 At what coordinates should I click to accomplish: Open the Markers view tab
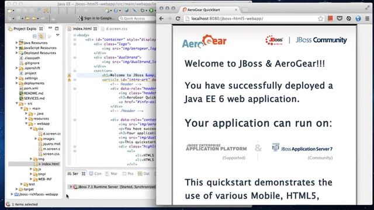pyautogui.click(x=112, y=174)
